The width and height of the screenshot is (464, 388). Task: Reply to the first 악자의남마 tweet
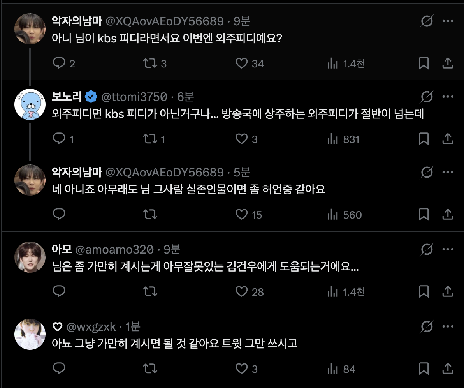tap(59, 63)
